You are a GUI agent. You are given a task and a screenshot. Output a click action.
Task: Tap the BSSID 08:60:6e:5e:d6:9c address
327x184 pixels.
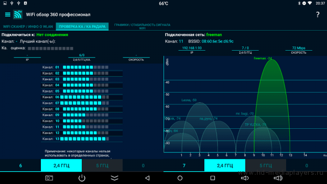218,41
